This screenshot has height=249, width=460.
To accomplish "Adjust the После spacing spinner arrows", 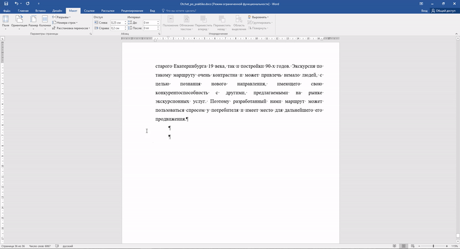I will click(x=158, y=28).
